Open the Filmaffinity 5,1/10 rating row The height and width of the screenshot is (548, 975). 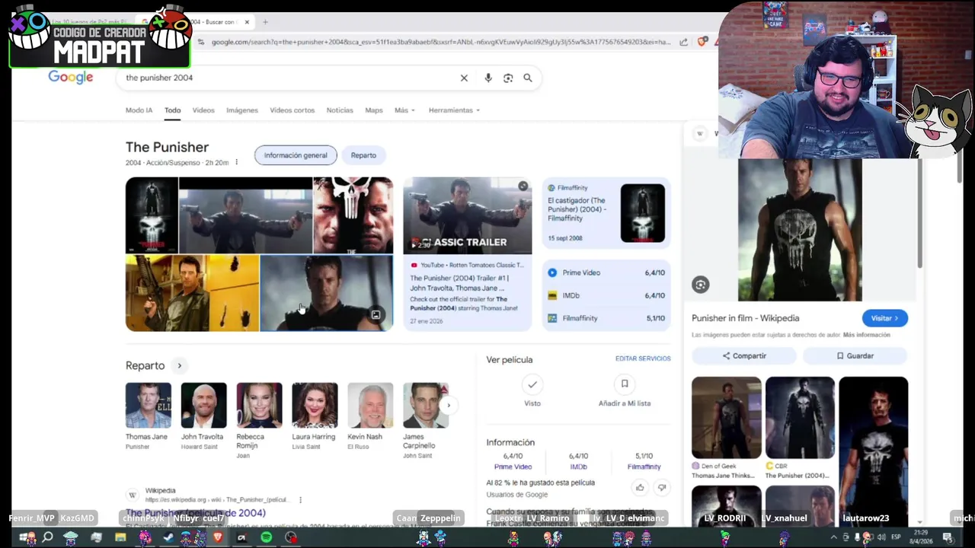coord(606,318)
